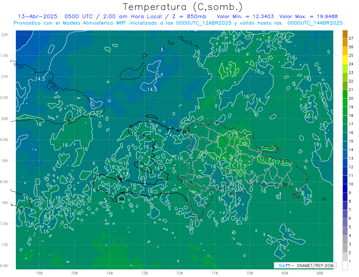Click the 10 label on the color scale

[x=351, y=184]
